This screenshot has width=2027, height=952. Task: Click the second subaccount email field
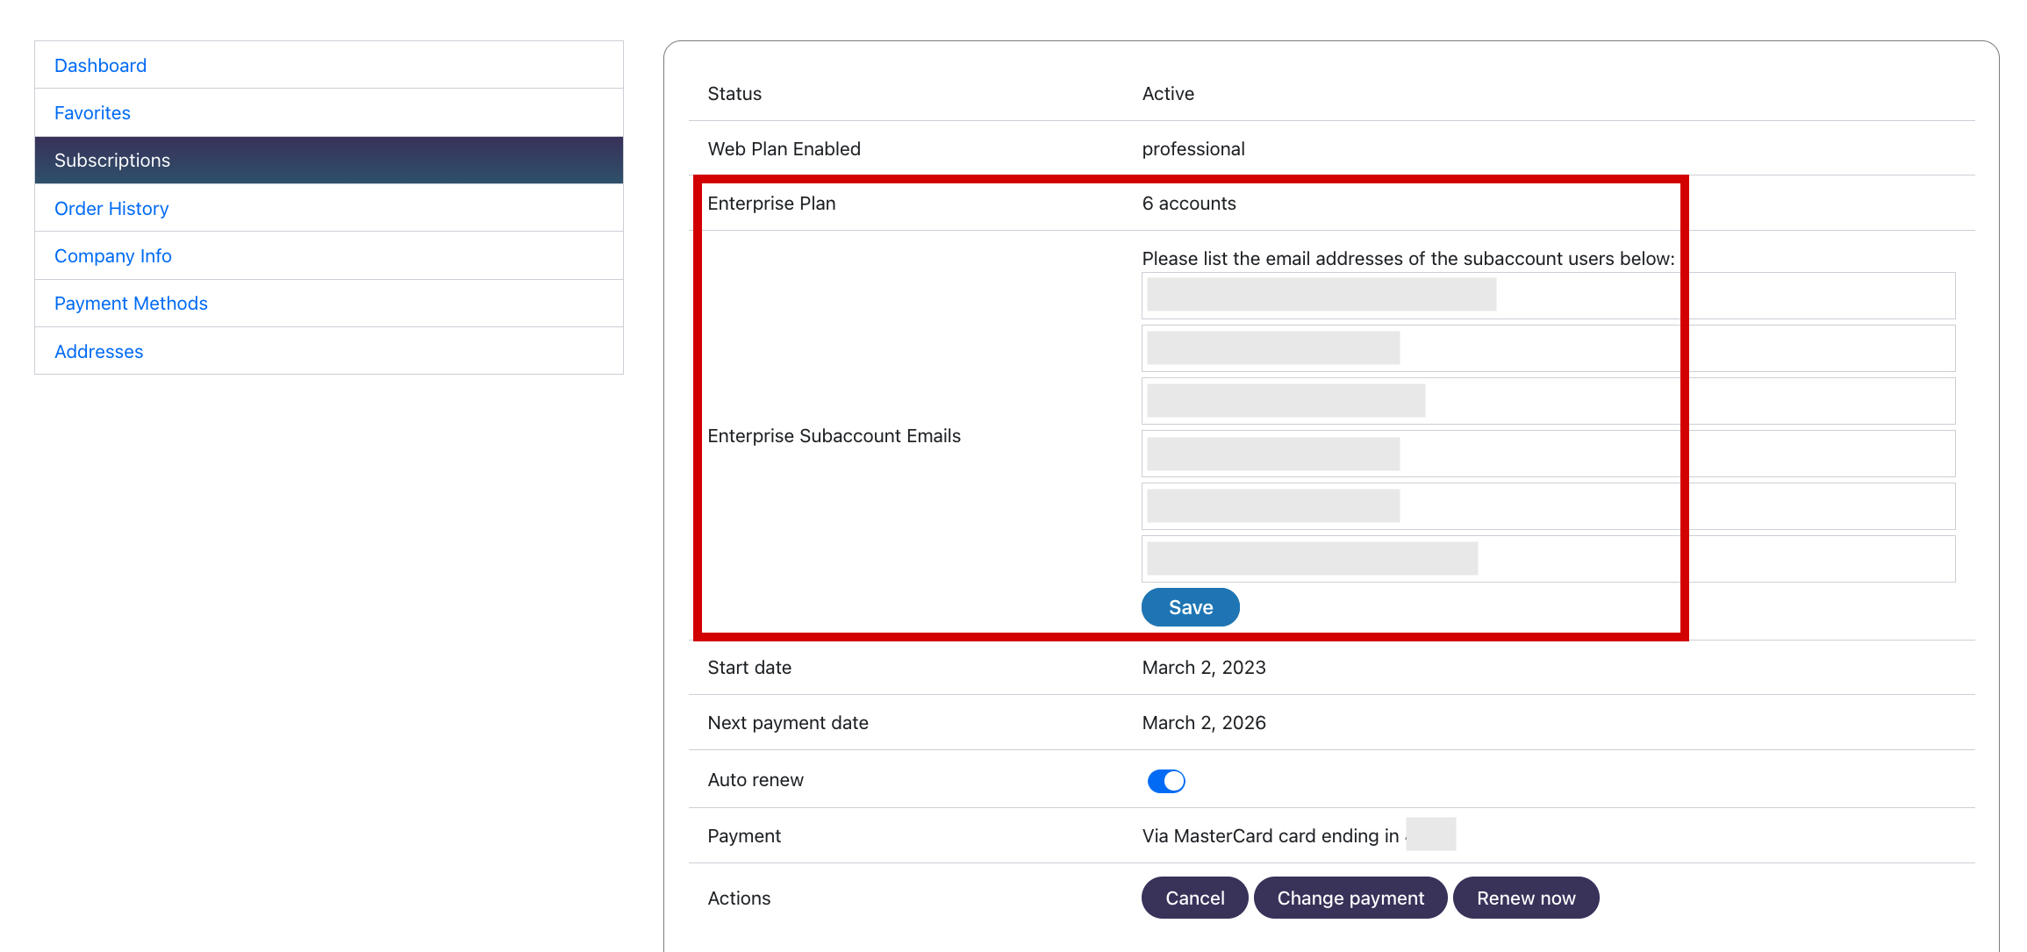click(1548, 348)
